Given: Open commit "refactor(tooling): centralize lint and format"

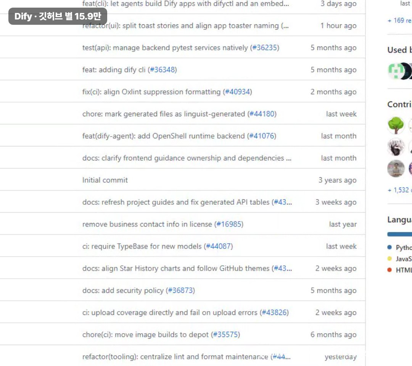Looking at the screenshot, I should point(175,356).
